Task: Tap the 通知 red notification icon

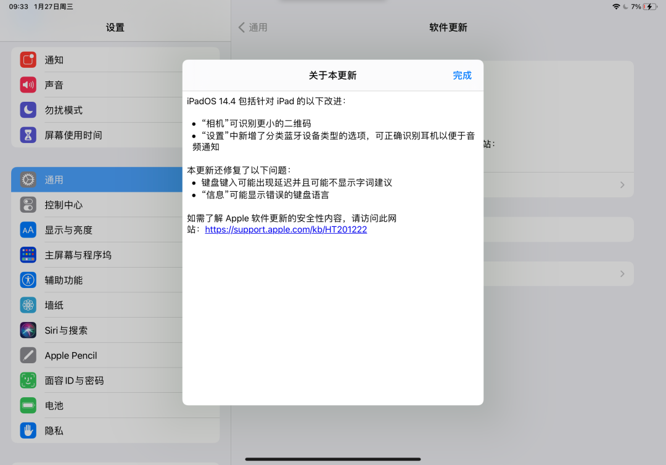Action: click(x=28, y=60)
